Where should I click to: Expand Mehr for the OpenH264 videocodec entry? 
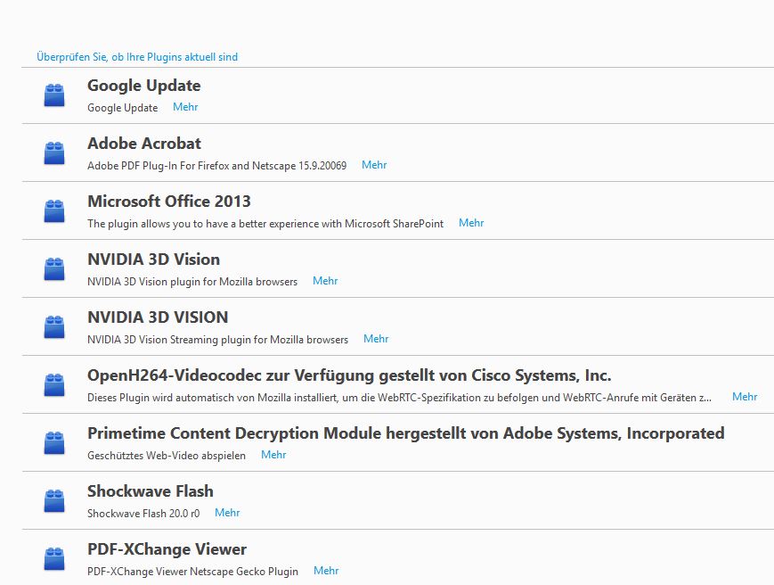pyautogui.click(x=745, y=397)
